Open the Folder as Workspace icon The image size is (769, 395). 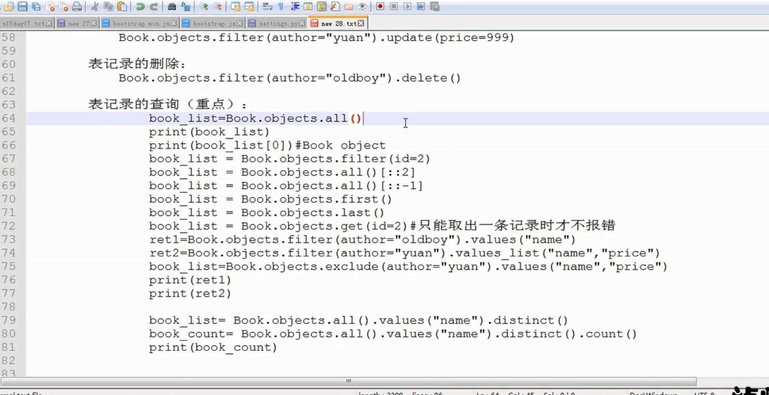coord(349,6)
